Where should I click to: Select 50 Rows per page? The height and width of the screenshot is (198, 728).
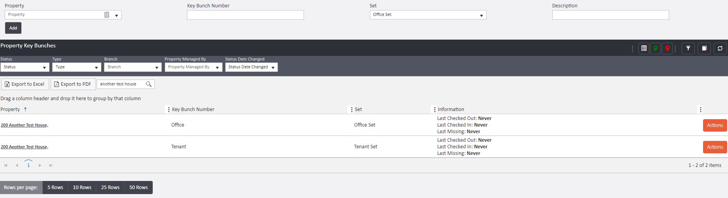click(x=138, y=188)
